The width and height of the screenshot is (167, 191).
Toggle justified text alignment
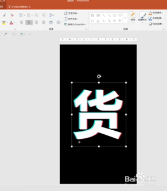(x=44, y=22)
